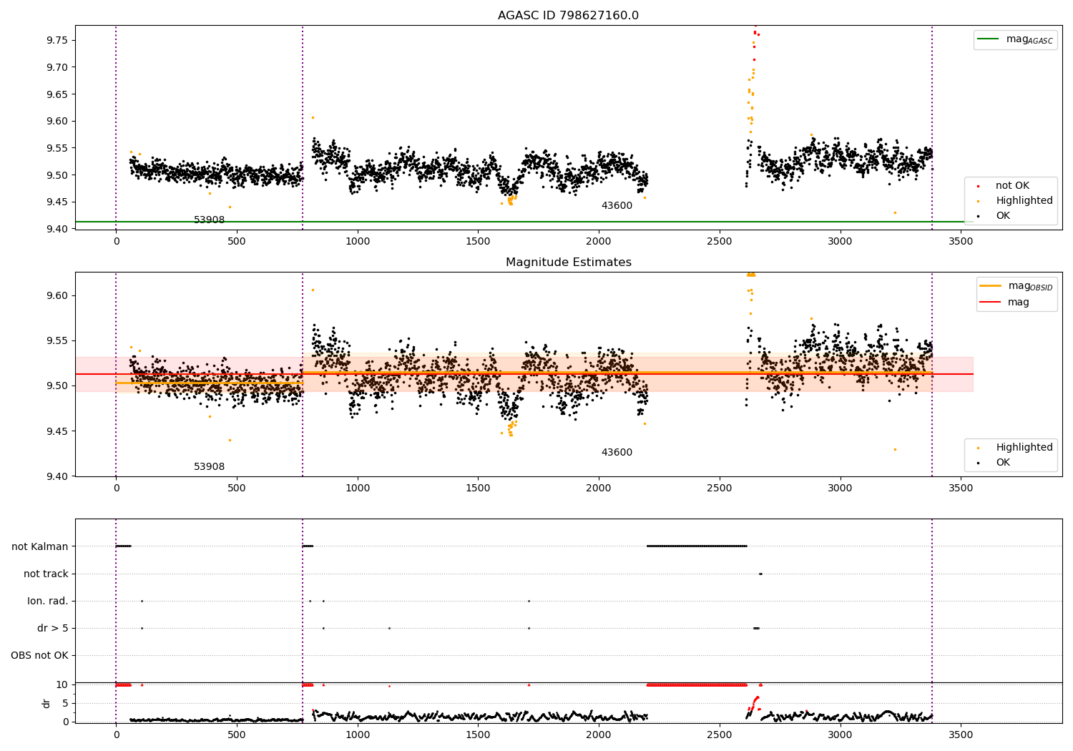Click the green mag AGASC legend line

[988, 39]
